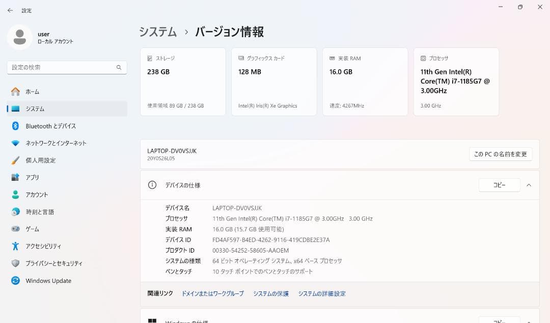The image size is (550, 323).
Task: Open Windows Update in the sidebar
Action: 48,280
